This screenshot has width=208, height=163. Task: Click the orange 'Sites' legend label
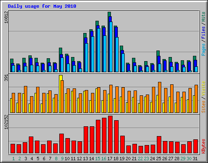(204, 107)
